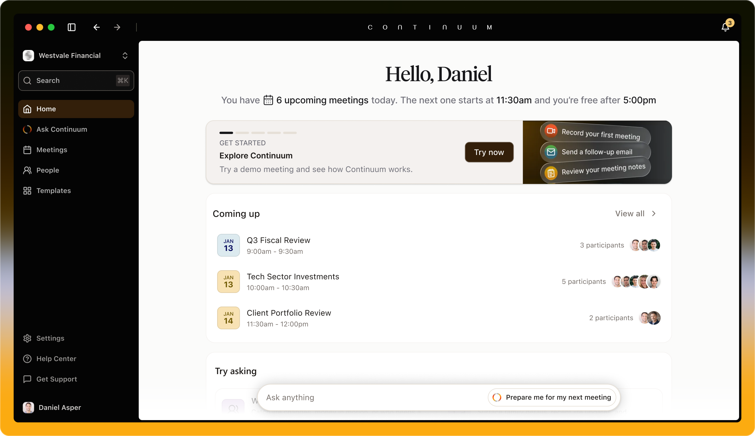
Task: Select the second onboarding progress indicator
Action: pos(242,133)
